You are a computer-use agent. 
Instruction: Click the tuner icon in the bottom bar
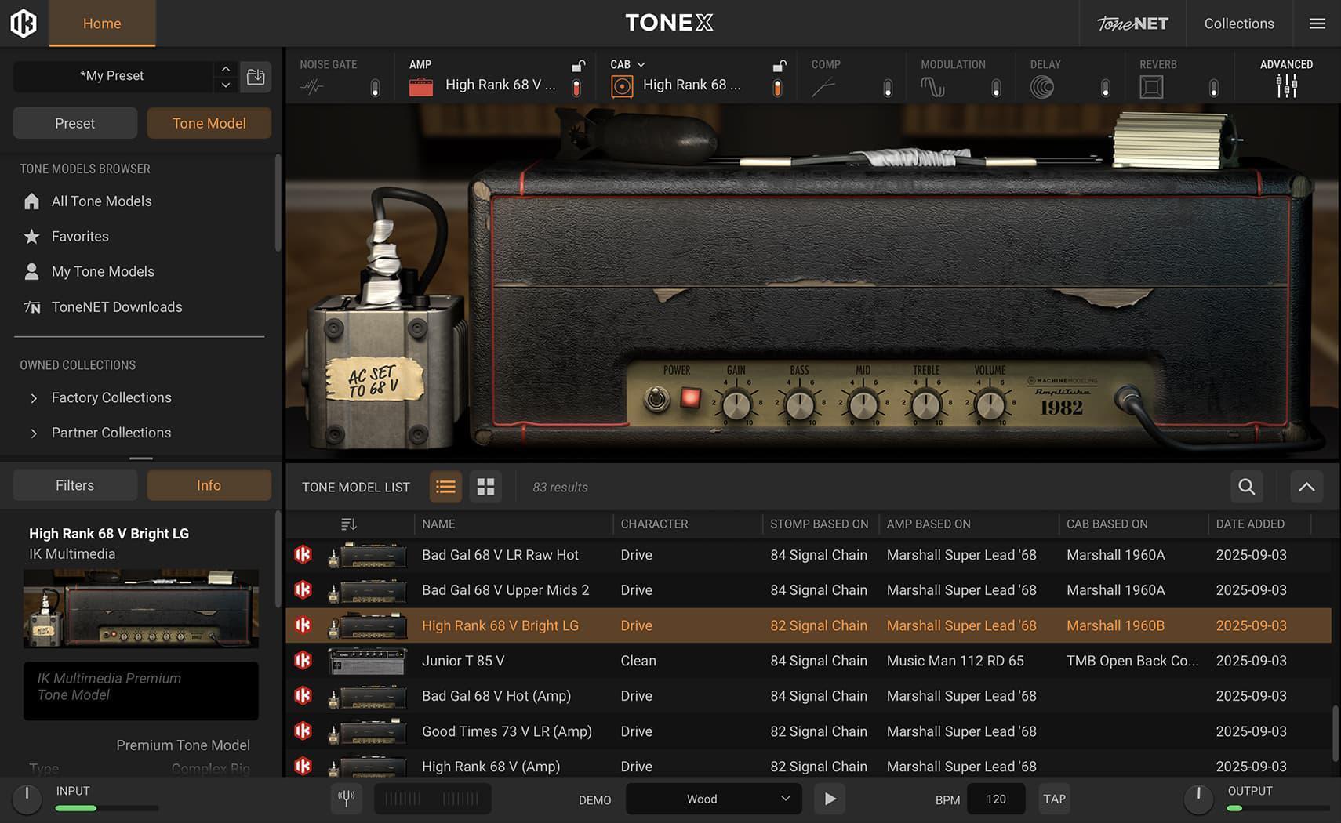[x=346, y=798]
